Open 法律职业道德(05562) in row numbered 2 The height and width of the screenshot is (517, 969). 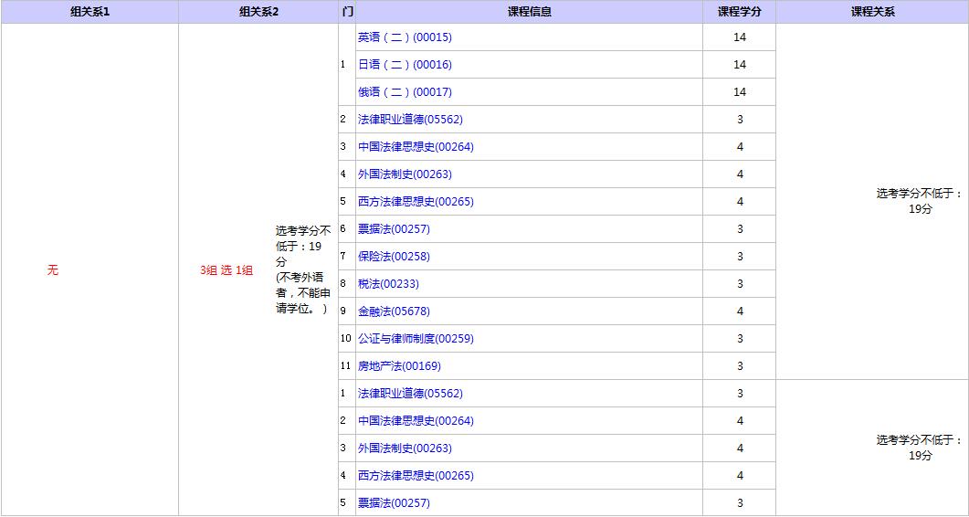410,120
